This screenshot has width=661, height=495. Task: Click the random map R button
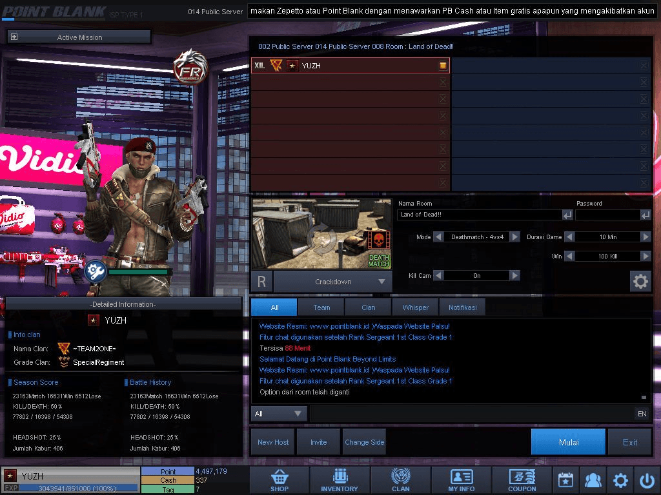point(262,282)
